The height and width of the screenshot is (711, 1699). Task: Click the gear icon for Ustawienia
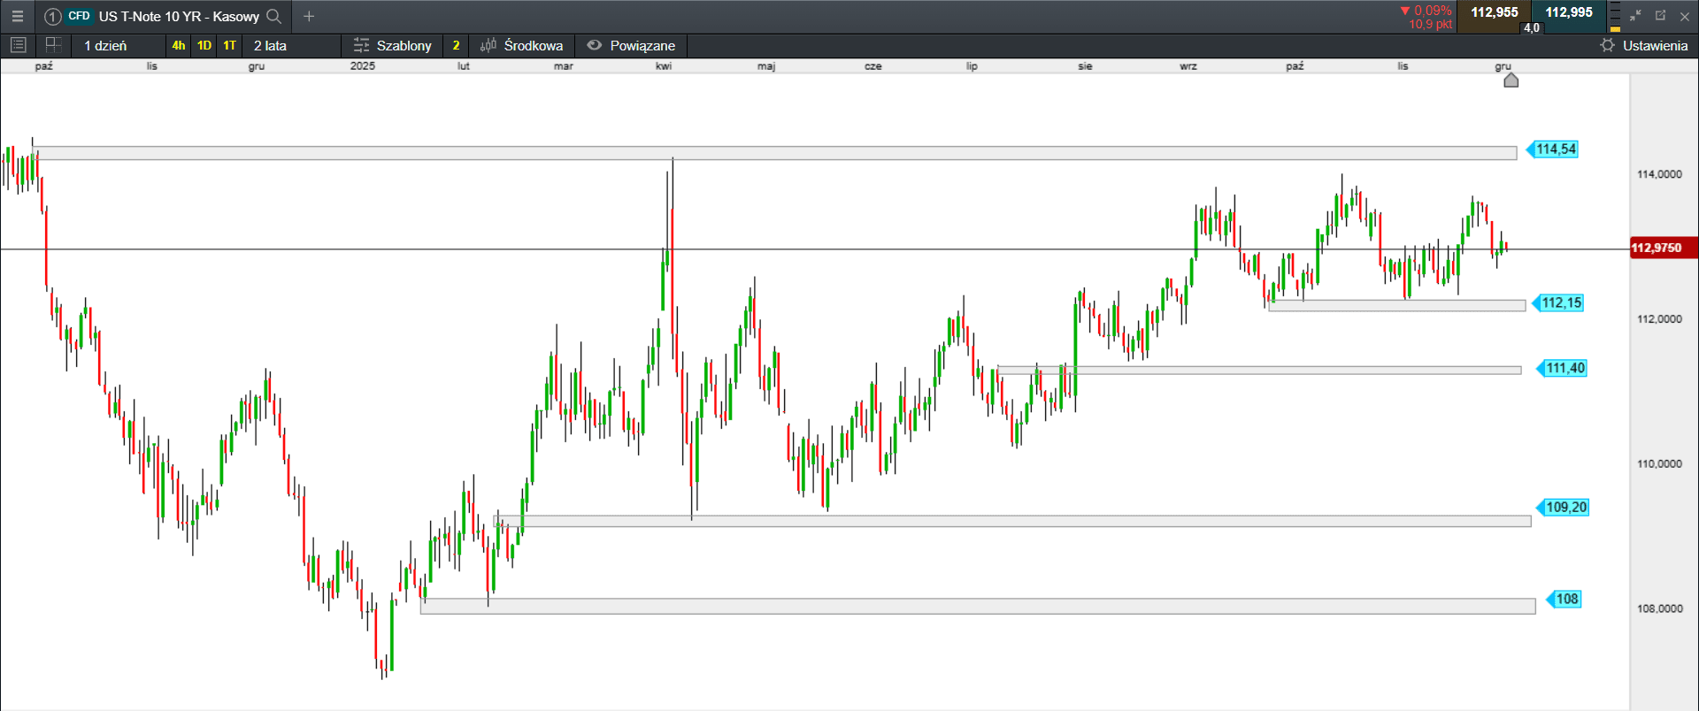pos(1608,45)
